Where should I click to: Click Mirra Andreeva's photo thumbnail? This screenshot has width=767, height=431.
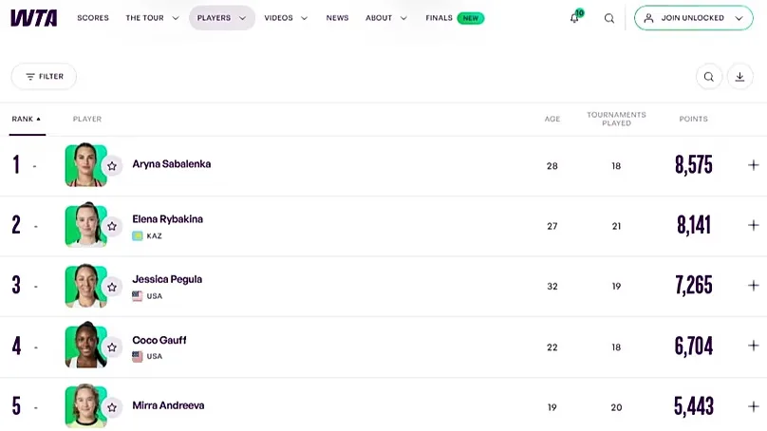pos(86,406)
